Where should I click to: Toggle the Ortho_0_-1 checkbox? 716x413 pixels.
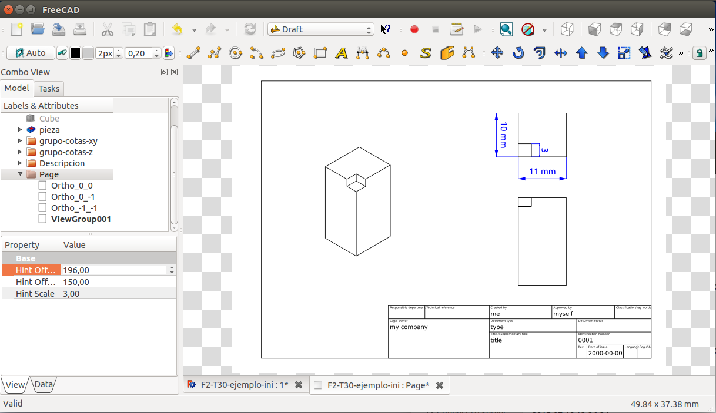pos(42,197)
